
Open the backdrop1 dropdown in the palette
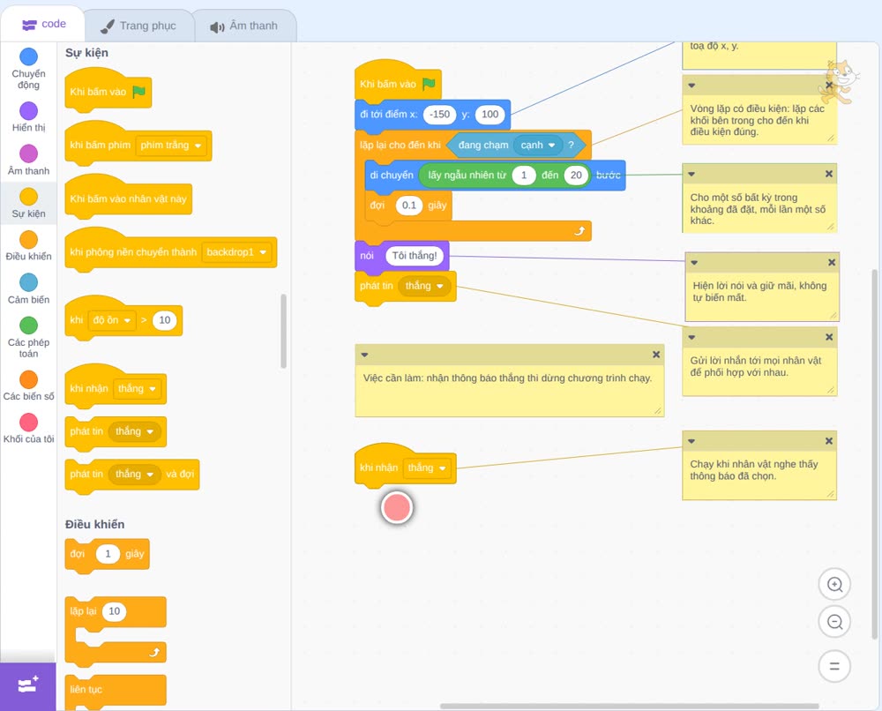pos(236,252)
